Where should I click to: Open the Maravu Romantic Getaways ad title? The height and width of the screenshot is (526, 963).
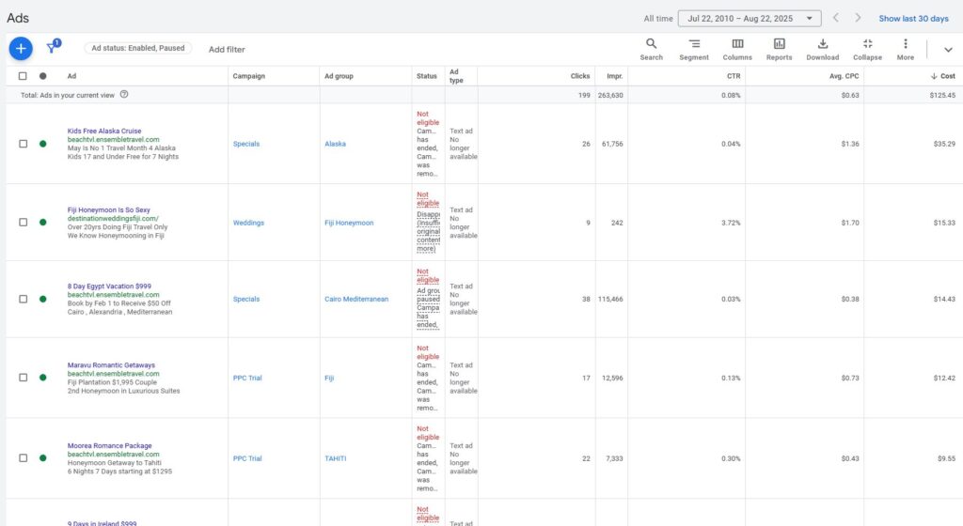point(111,364)
